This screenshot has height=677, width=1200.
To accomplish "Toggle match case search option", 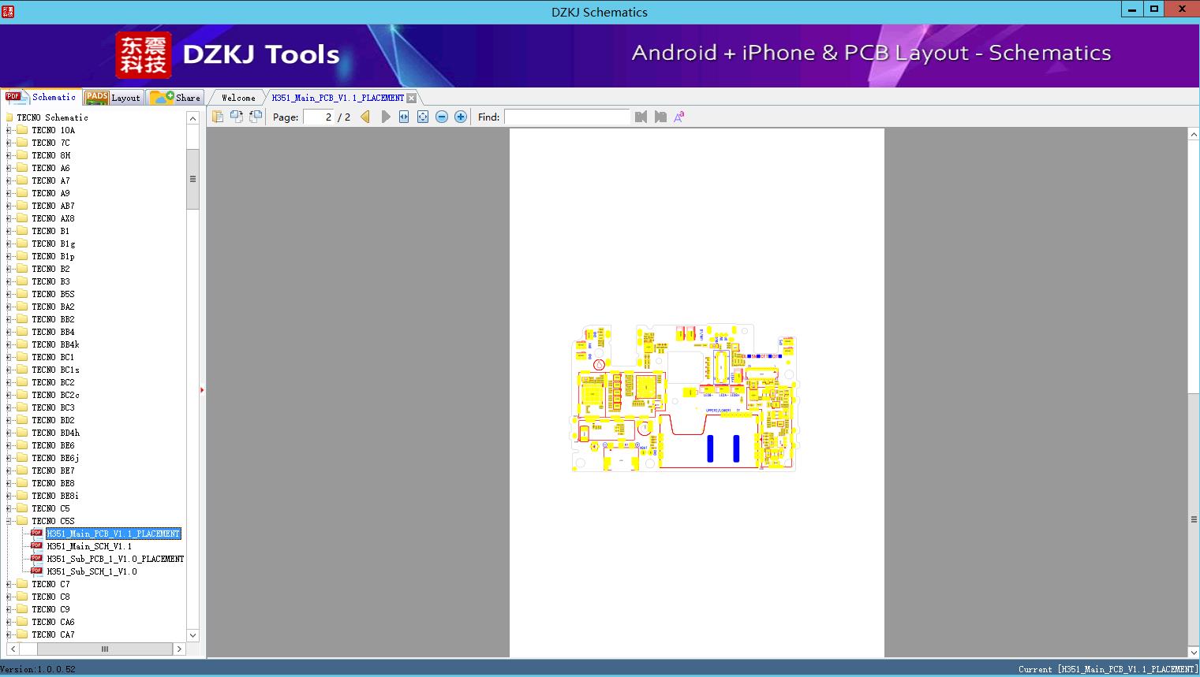I will pos(679,117).
